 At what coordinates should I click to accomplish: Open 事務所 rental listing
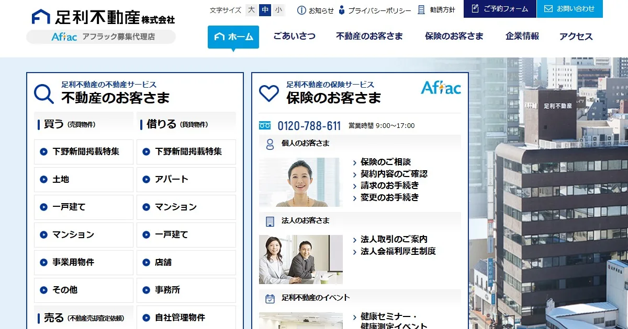tap(186, 290)
